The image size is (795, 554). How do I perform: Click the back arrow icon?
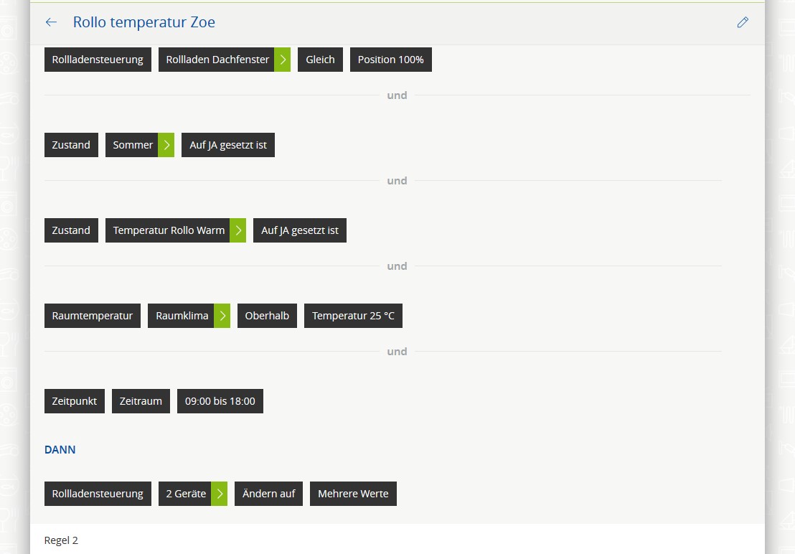(51, 22)
